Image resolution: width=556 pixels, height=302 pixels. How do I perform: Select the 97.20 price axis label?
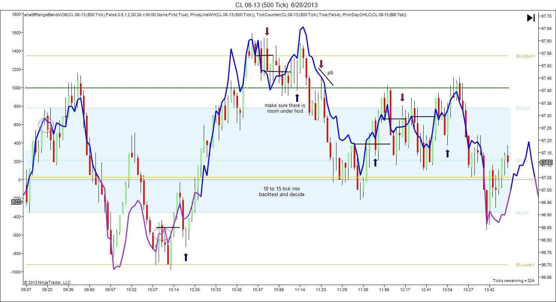[x=546, y=140]
